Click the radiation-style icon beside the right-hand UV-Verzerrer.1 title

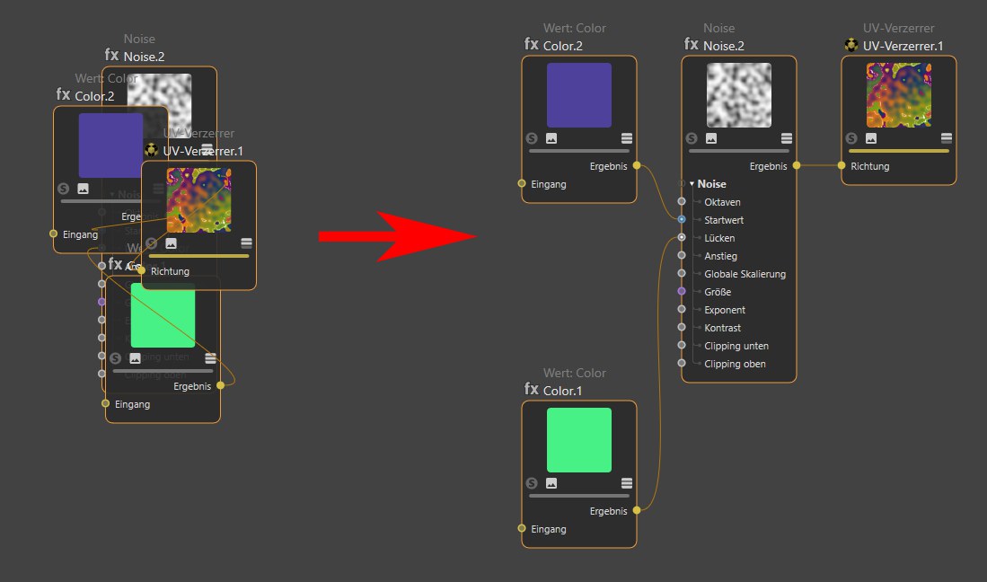851,45
